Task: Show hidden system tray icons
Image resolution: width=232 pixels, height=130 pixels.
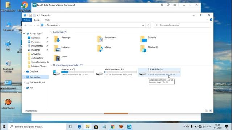Action: 184,127
